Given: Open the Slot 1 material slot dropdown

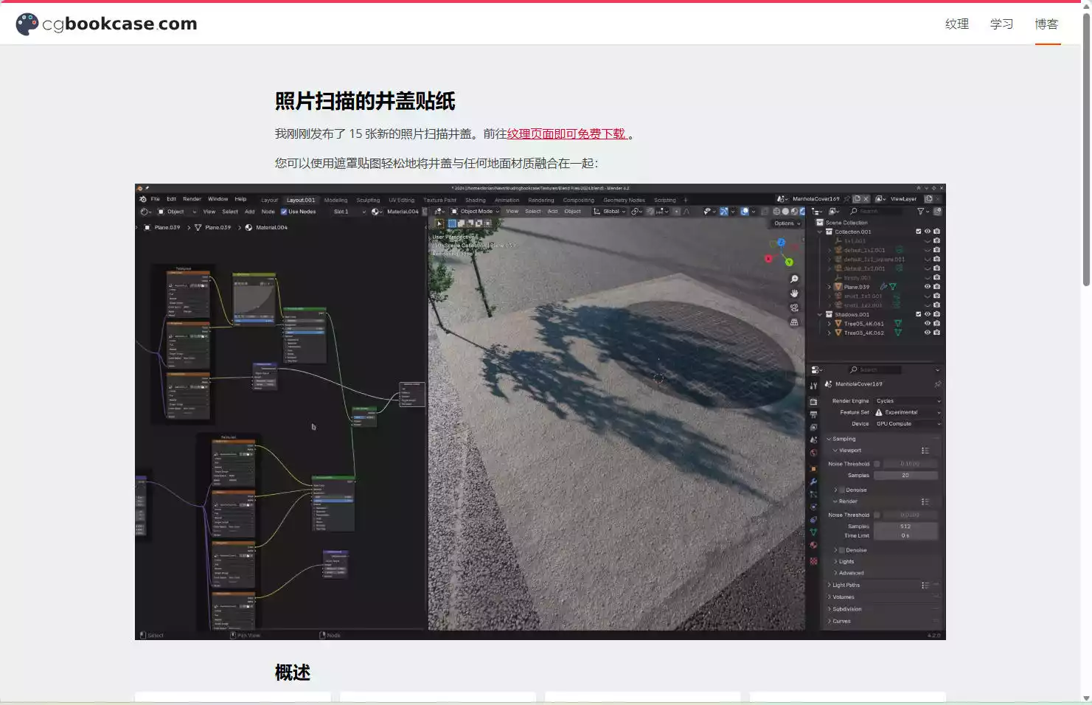Looking at the screenshot, I should pos(349,212).
